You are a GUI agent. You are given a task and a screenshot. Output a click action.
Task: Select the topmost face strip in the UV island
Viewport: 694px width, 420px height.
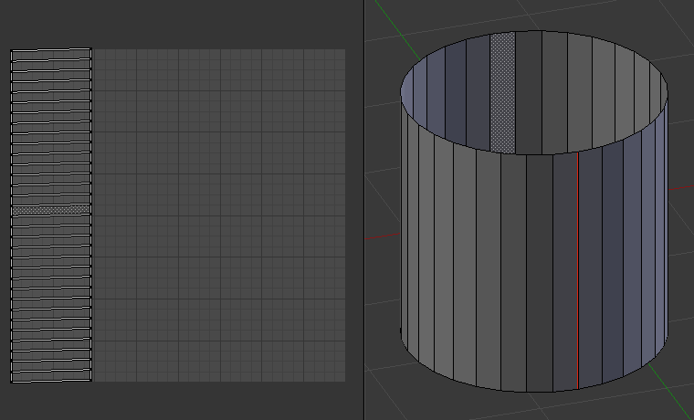(x=51, y=54)
